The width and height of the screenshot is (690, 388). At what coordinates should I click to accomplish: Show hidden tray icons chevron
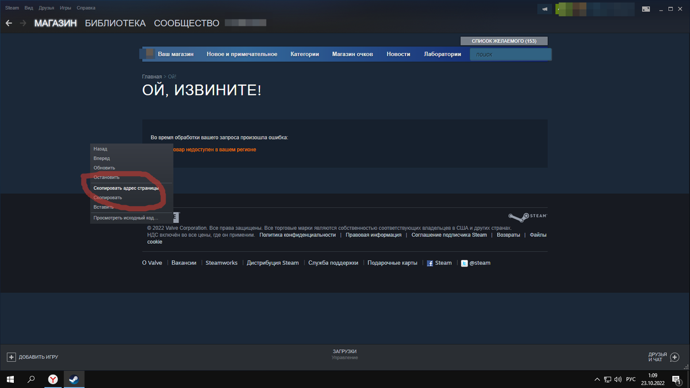click(597, 379)
